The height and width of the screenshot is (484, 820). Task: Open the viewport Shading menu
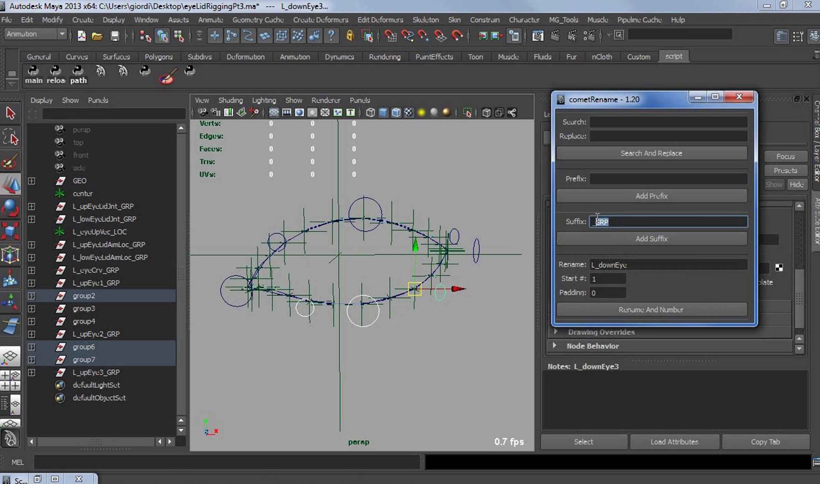(231, 100)
